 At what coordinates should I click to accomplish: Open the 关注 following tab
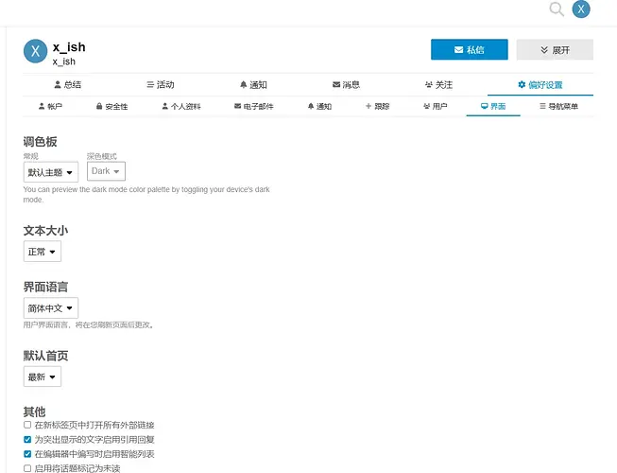point(438,85)
